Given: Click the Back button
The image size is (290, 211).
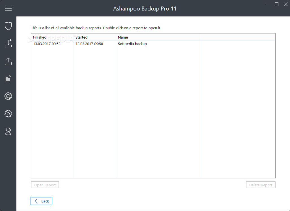Looking at the screenshot, I should pos(41,201).
